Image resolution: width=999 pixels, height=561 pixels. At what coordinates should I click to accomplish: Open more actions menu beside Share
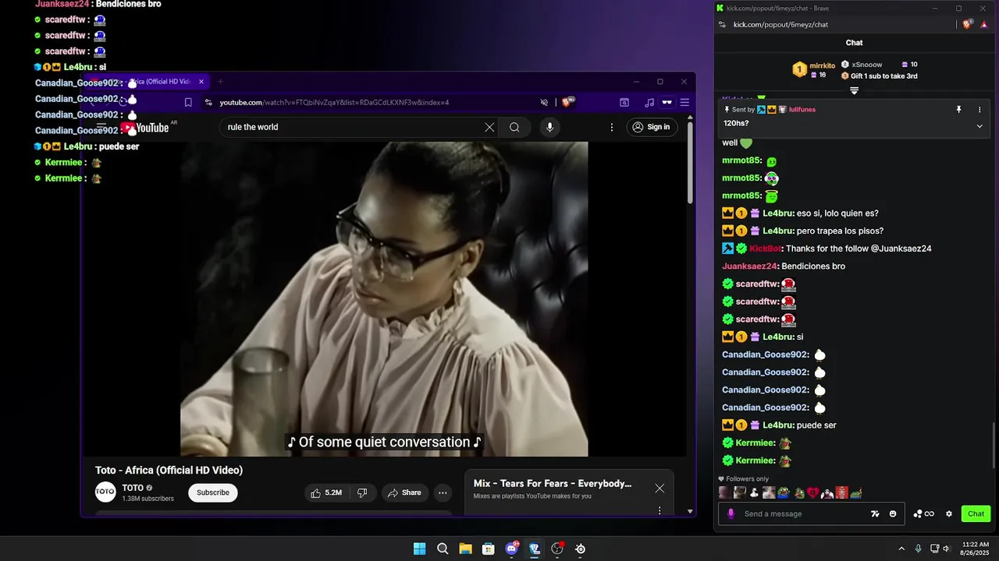(x=443, y=492)
